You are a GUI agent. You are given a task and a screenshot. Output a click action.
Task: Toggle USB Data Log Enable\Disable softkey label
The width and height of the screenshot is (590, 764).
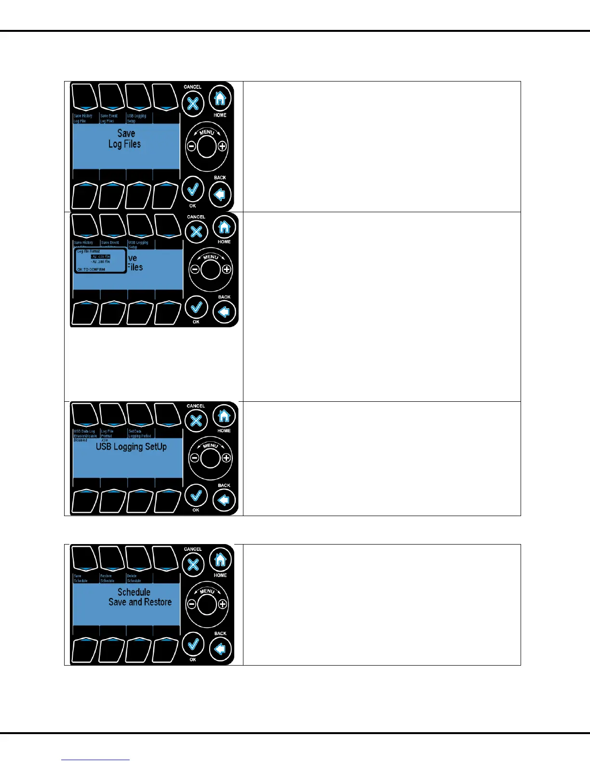point(85,434)
